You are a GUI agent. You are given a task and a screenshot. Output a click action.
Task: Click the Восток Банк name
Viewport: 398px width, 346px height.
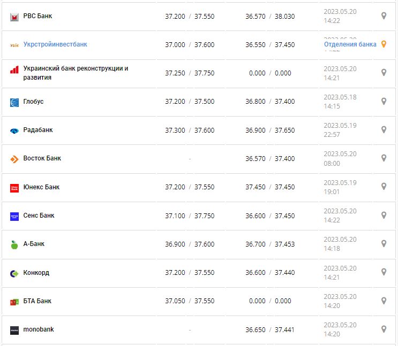click(42, 158)
